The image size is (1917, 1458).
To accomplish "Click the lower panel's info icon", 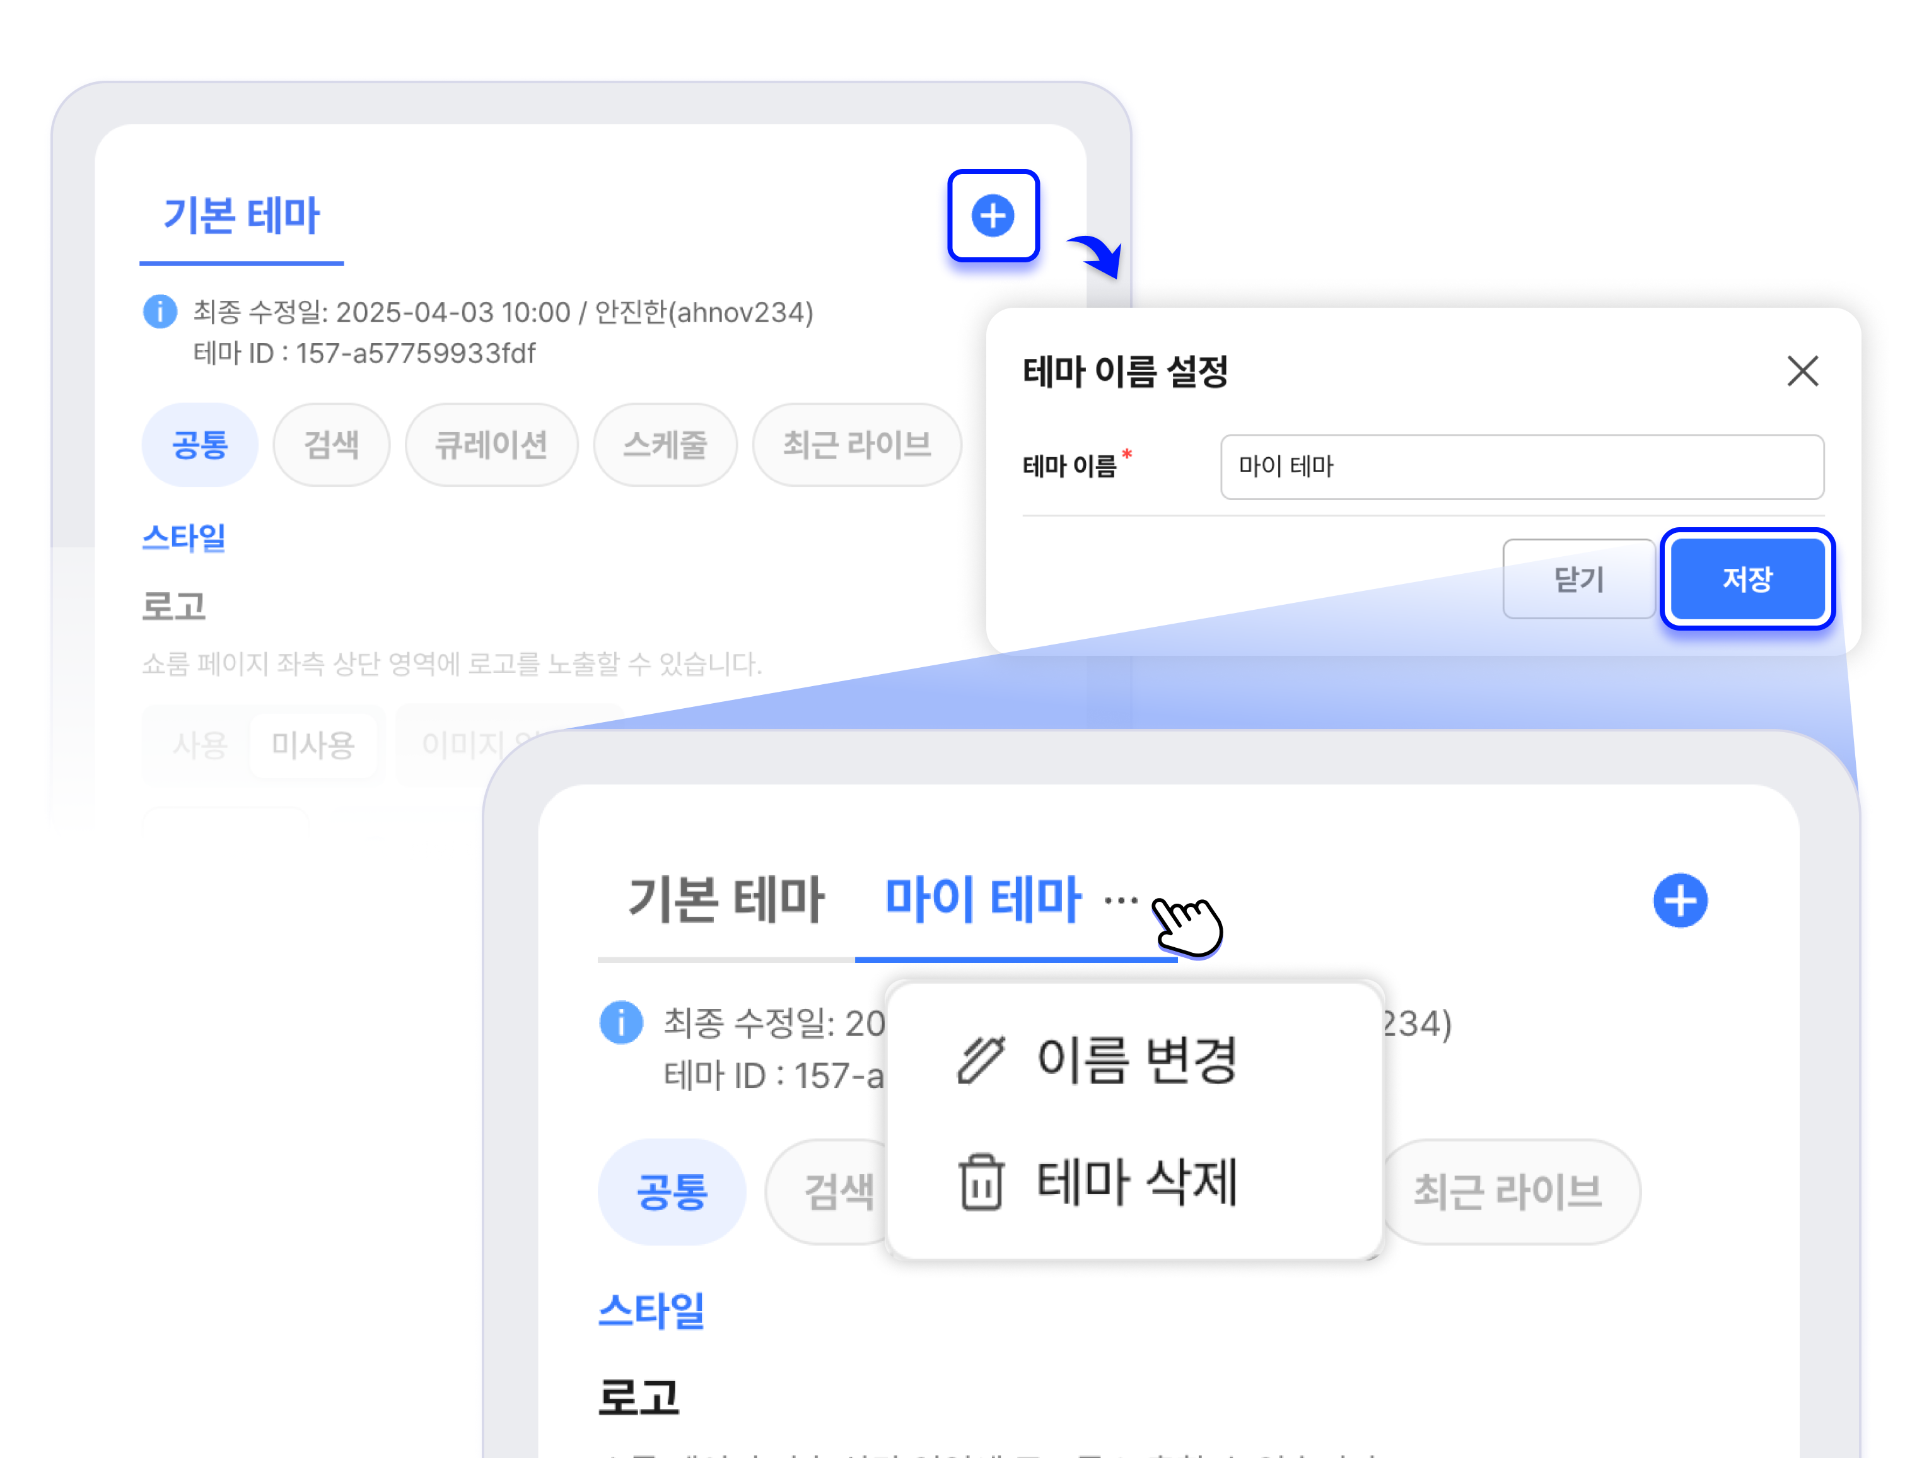I will tap(621, 1022).
